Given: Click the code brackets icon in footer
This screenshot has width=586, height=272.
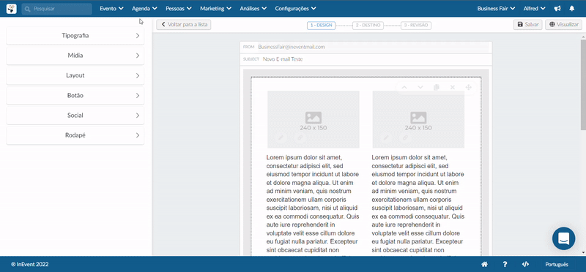Looking at the screenshot, I should coord(525,264).
